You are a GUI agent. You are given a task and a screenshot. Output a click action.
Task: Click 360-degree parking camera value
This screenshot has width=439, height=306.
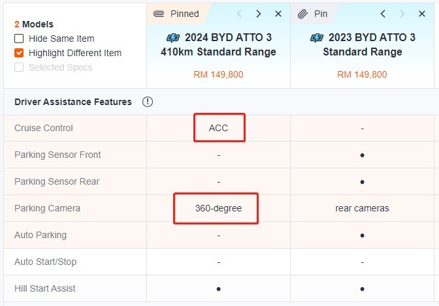point(219,208)
